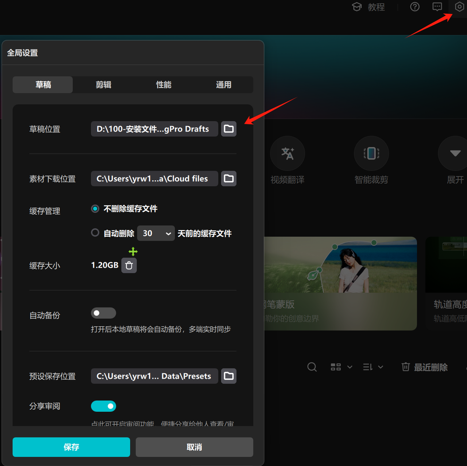Click the 保存 save button
Screen dimensions: 467x466
click(x=71, y=447)
